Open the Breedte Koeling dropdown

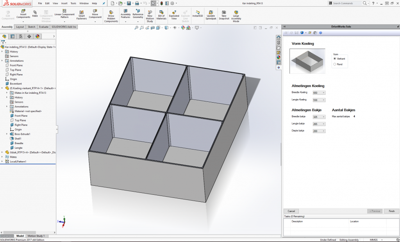[319, 93]
